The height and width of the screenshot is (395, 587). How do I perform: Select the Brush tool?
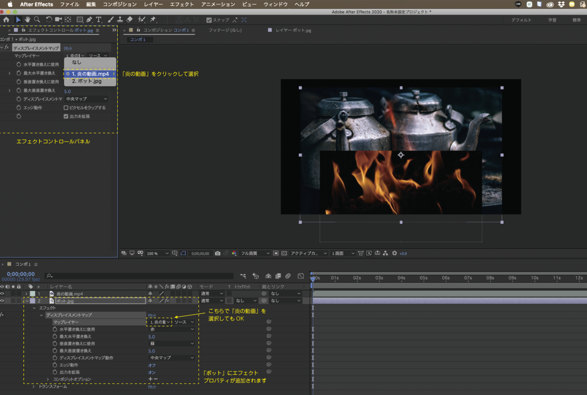[111, 20]
